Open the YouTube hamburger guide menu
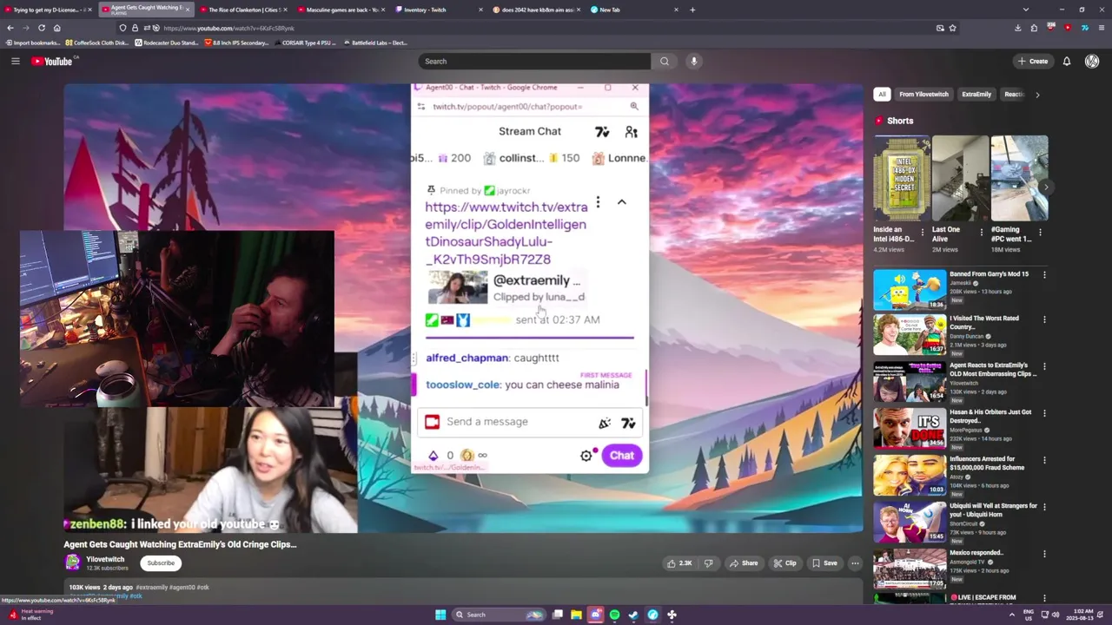This screenshot has height=625, width=1112. [15, 61]
